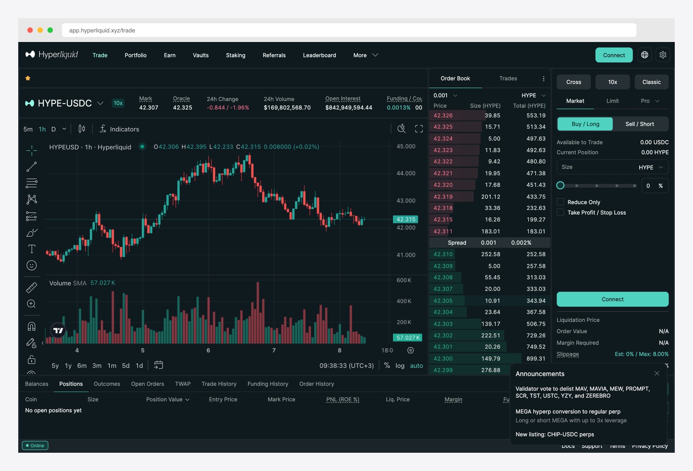Select the text annotation tool
Image resolution: width=693 pixels, height=471 pixels.
31,249
